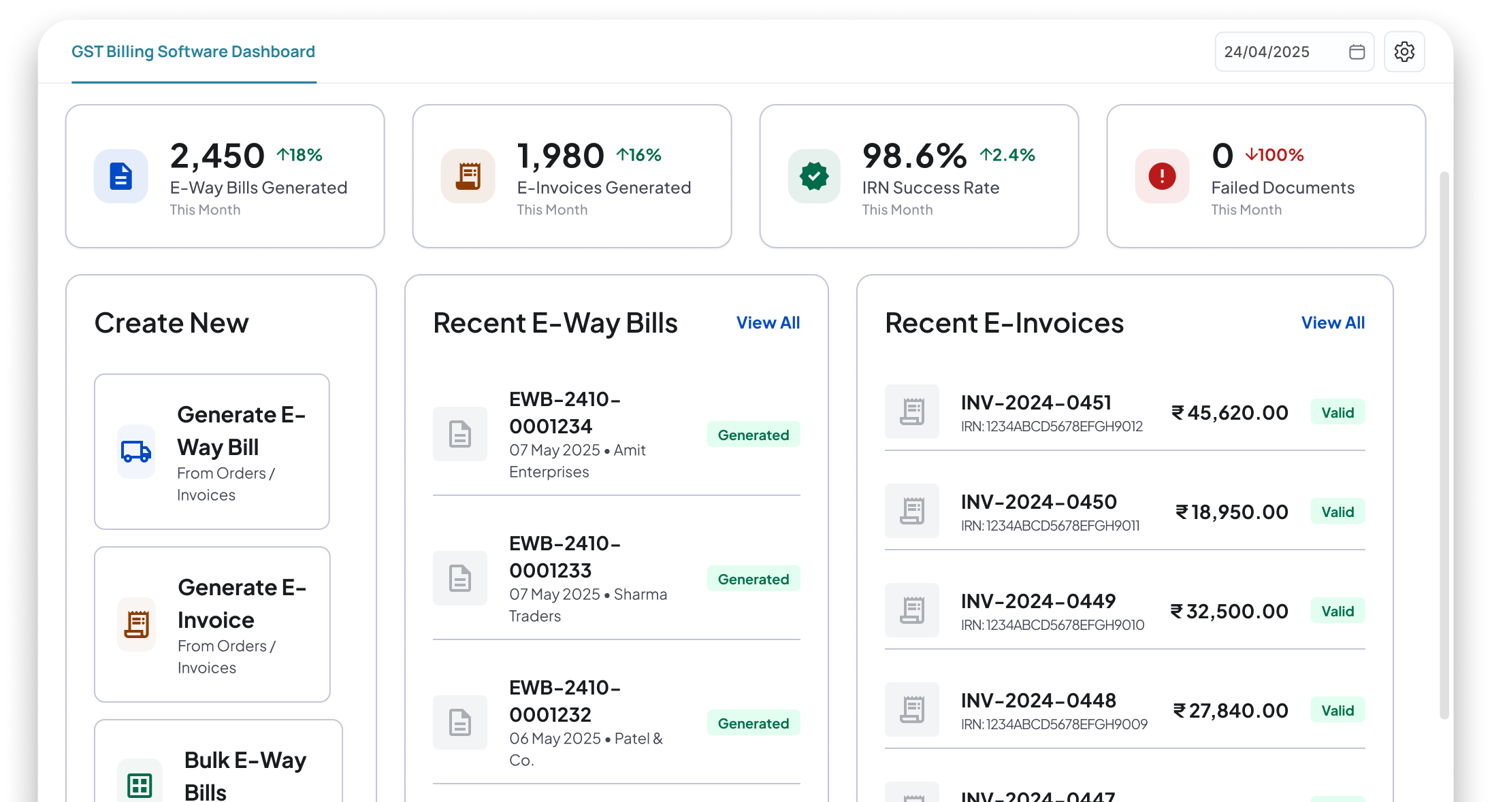Click the truck icon for Generate E-Way Bill

coord(136,452)
